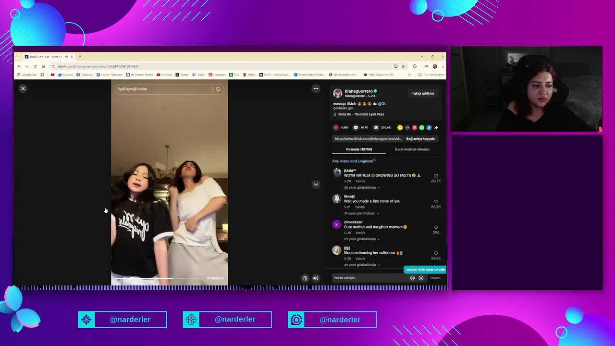615x346 pixels.
Task: Click Çevirisini gör translation link
Action: pyautogui.click(x=343, y=109)
